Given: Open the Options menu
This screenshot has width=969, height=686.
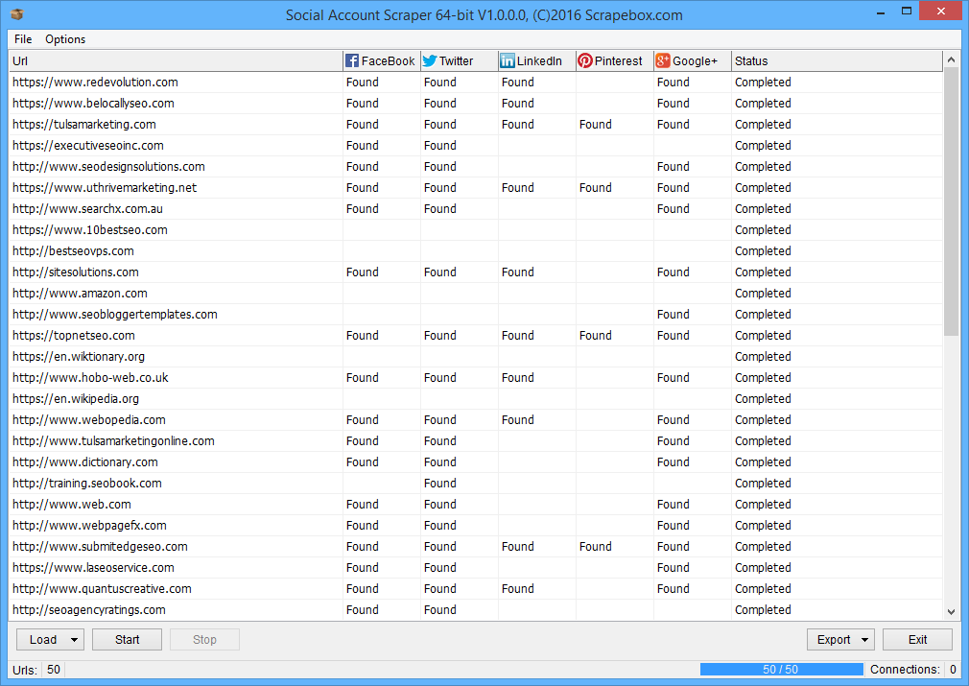Looking at the screenshot, I should (65, 39).
